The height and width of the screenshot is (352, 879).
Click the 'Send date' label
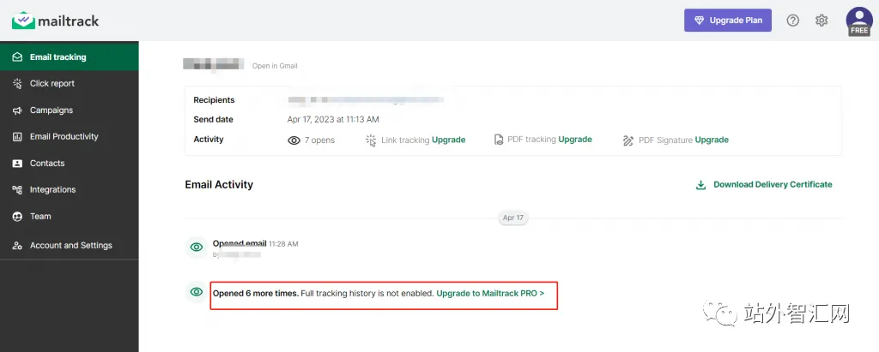click(x=214, y=120)
